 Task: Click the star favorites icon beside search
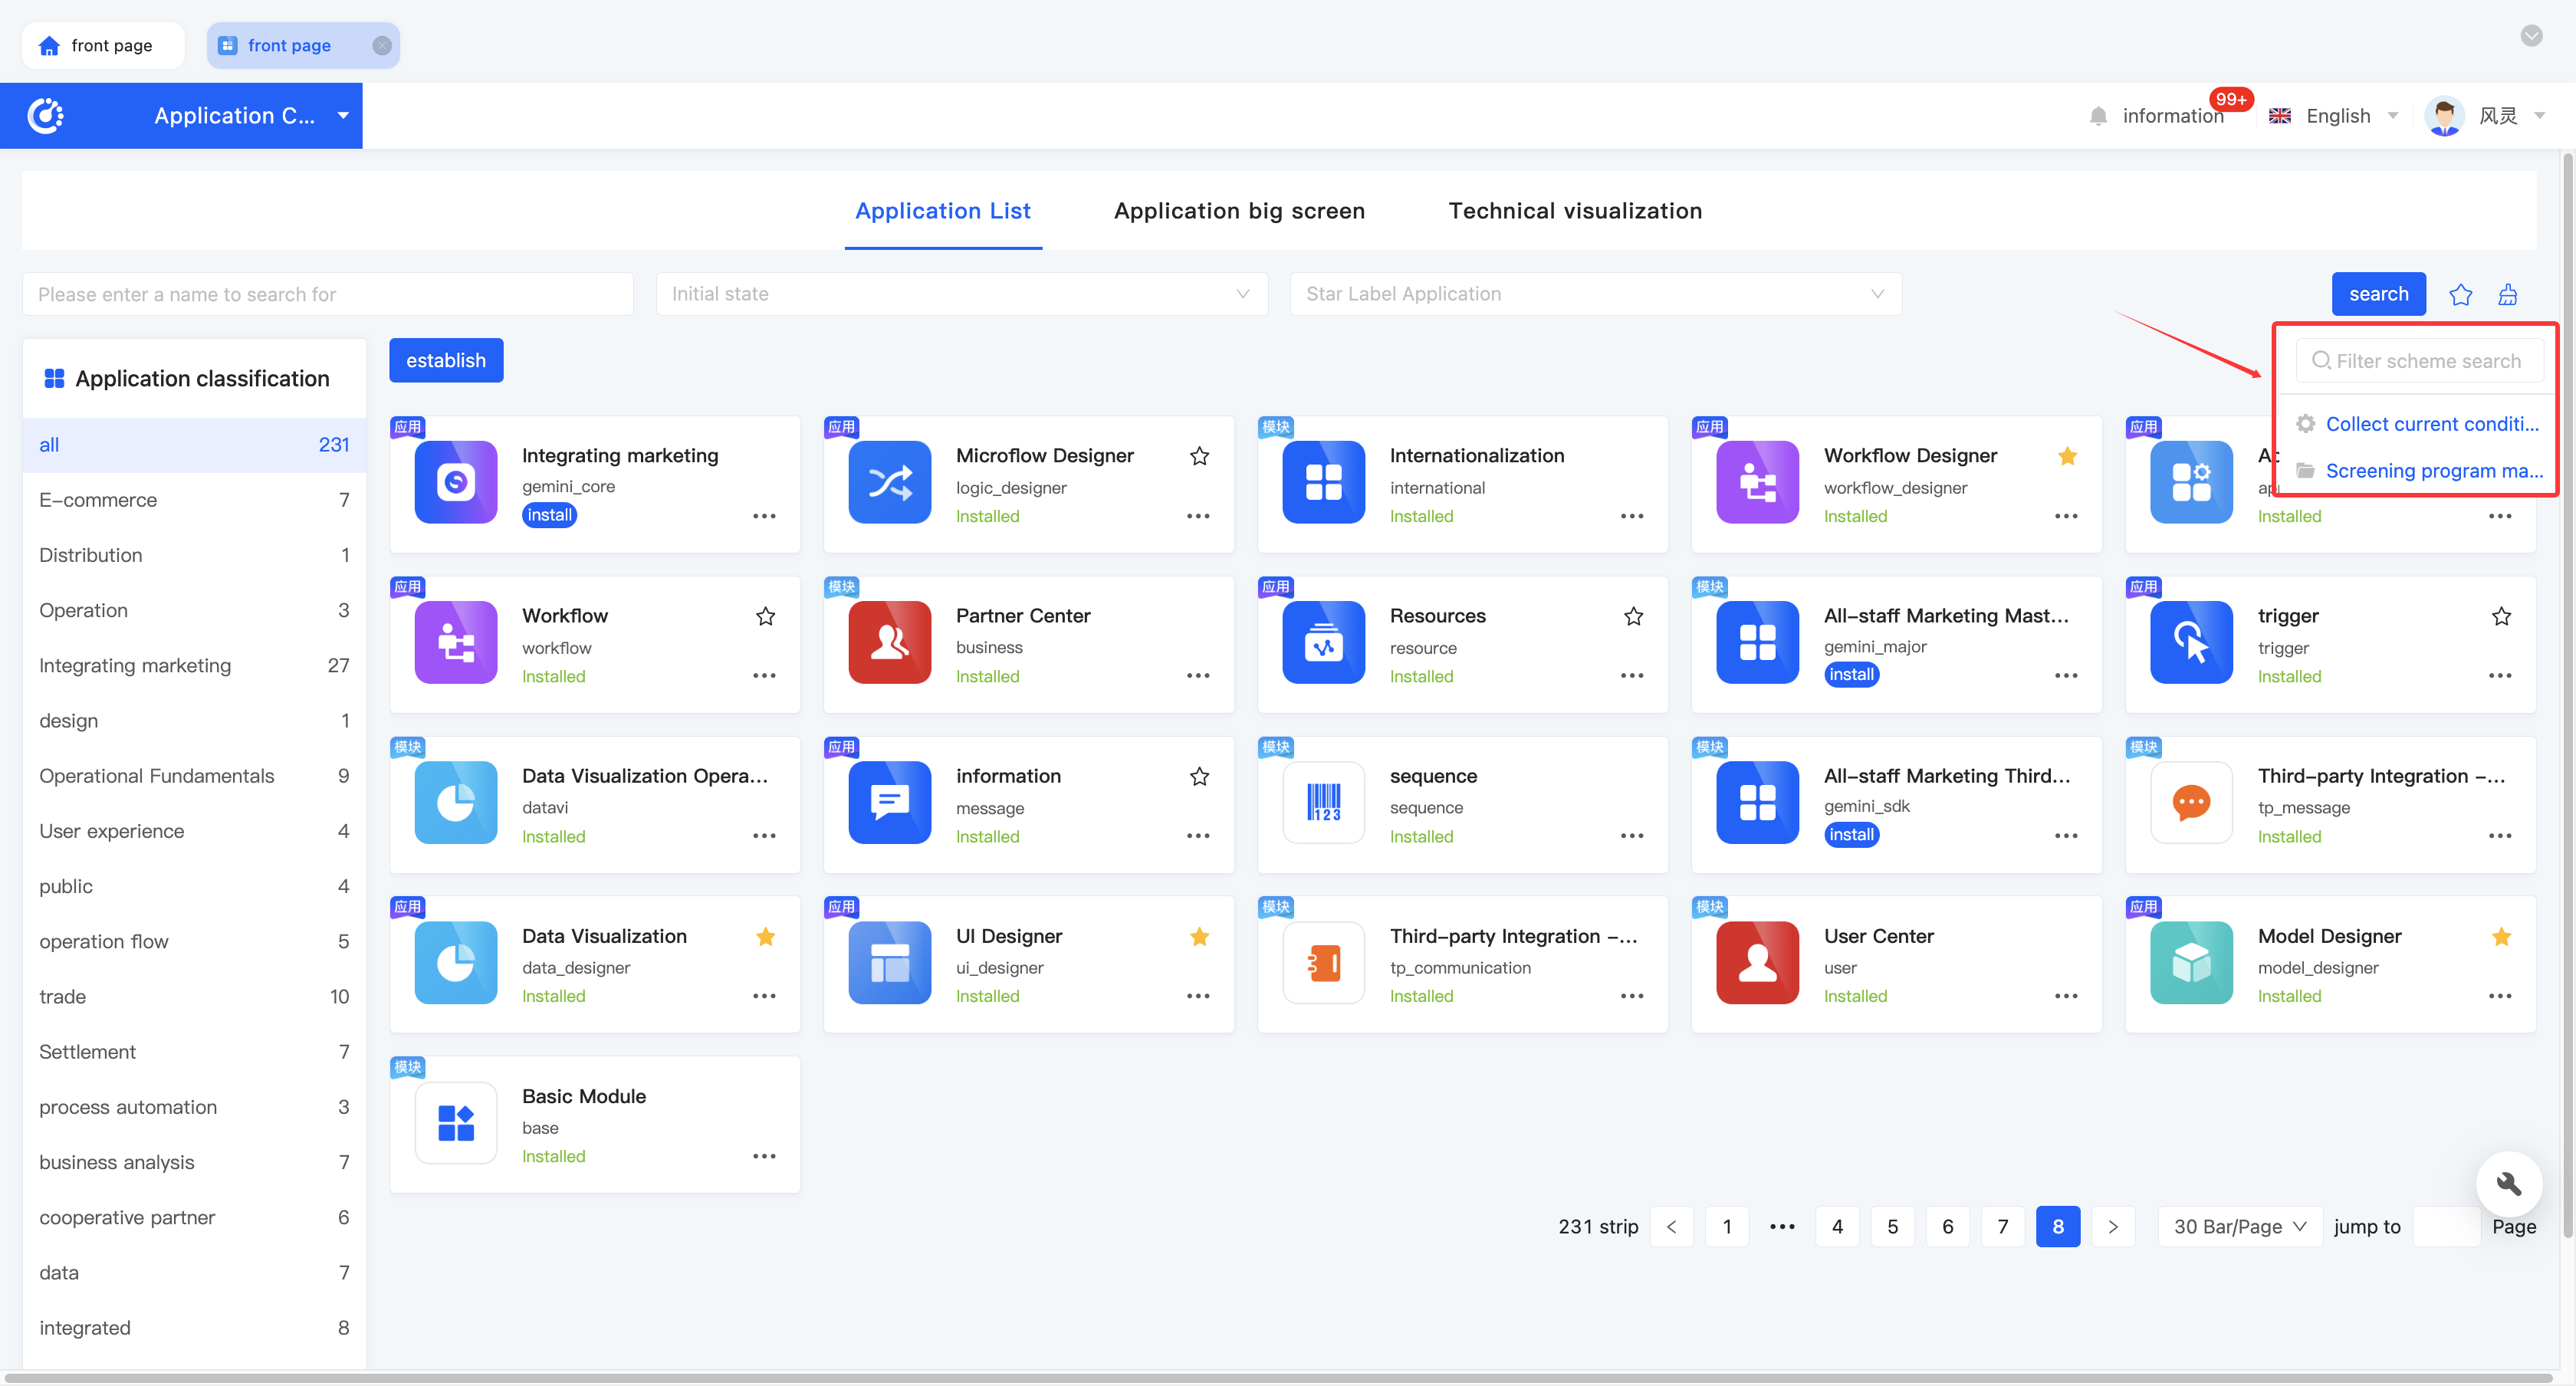[x=2460, y=294]
